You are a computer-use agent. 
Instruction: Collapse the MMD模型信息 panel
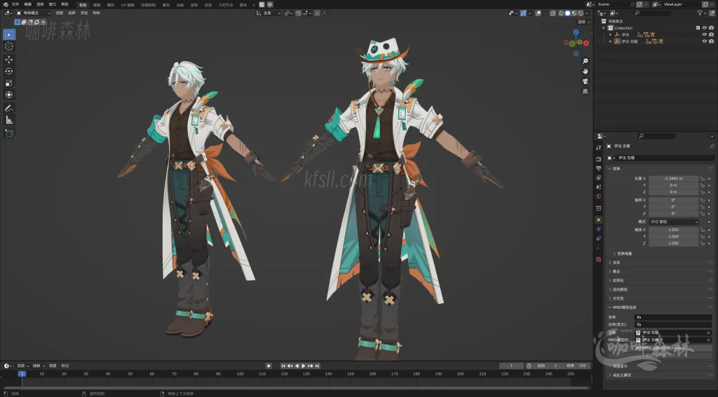tap(659, 307)
